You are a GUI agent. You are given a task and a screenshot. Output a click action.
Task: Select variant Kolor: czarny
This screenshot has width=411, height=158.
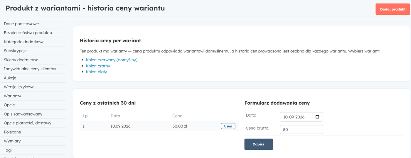coord(98,66)
